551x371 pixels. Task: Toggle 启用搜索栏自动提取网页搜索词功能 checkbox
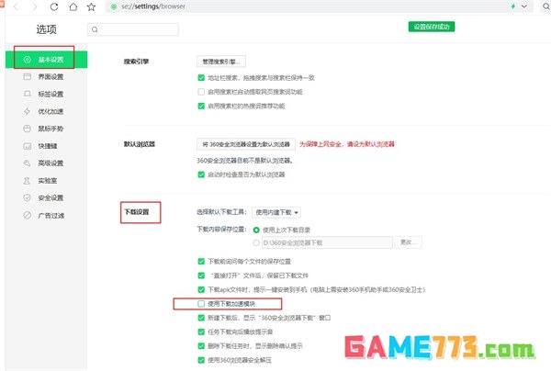(x=201, y=92)
